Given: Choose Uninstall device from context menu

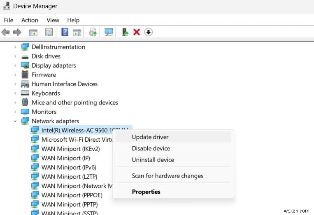Looking at the screenshot, I should [173, 160].
